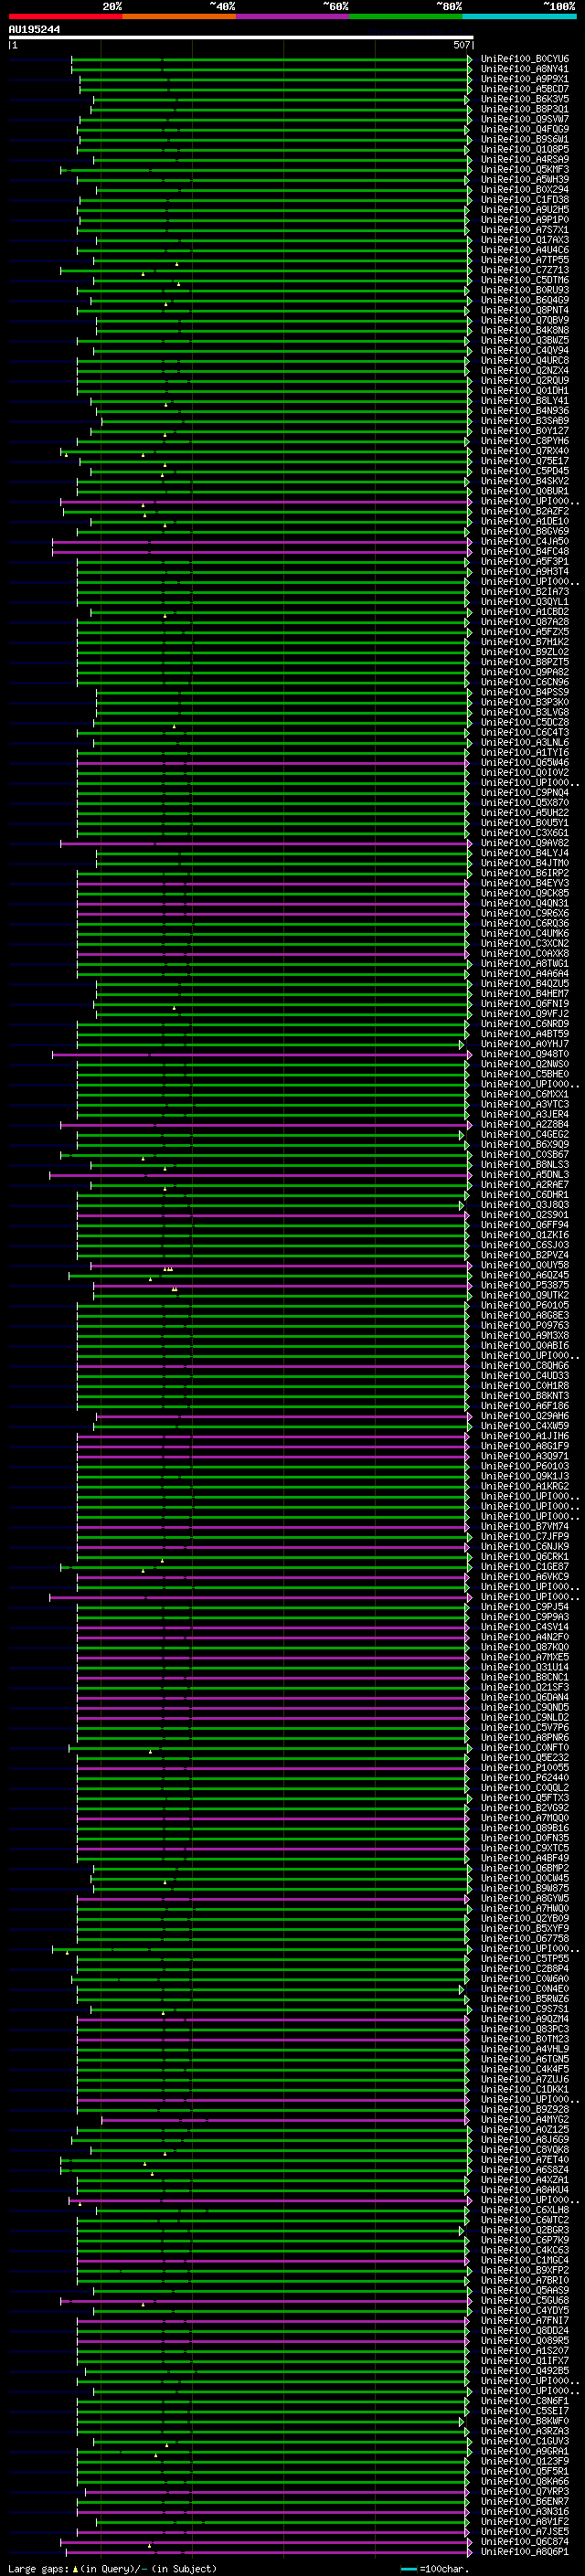Screen dimensions: 585x2576
Task: Click on UniRef100_Q4FQG9
Action: click(x=524, y=129)
